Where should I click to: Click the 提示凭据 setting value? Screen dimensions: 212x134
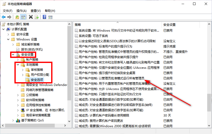tap(169, 47)
